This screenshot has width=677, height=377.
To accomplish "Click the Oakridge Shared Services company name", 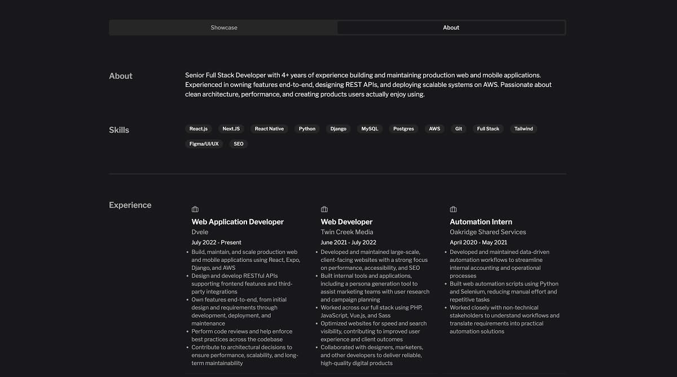I will pos(487,232).
